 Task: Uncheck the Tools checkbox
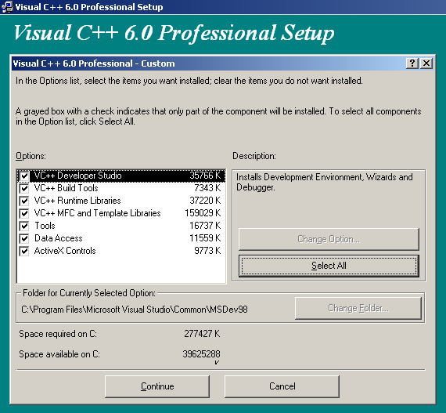click(24, 226)
